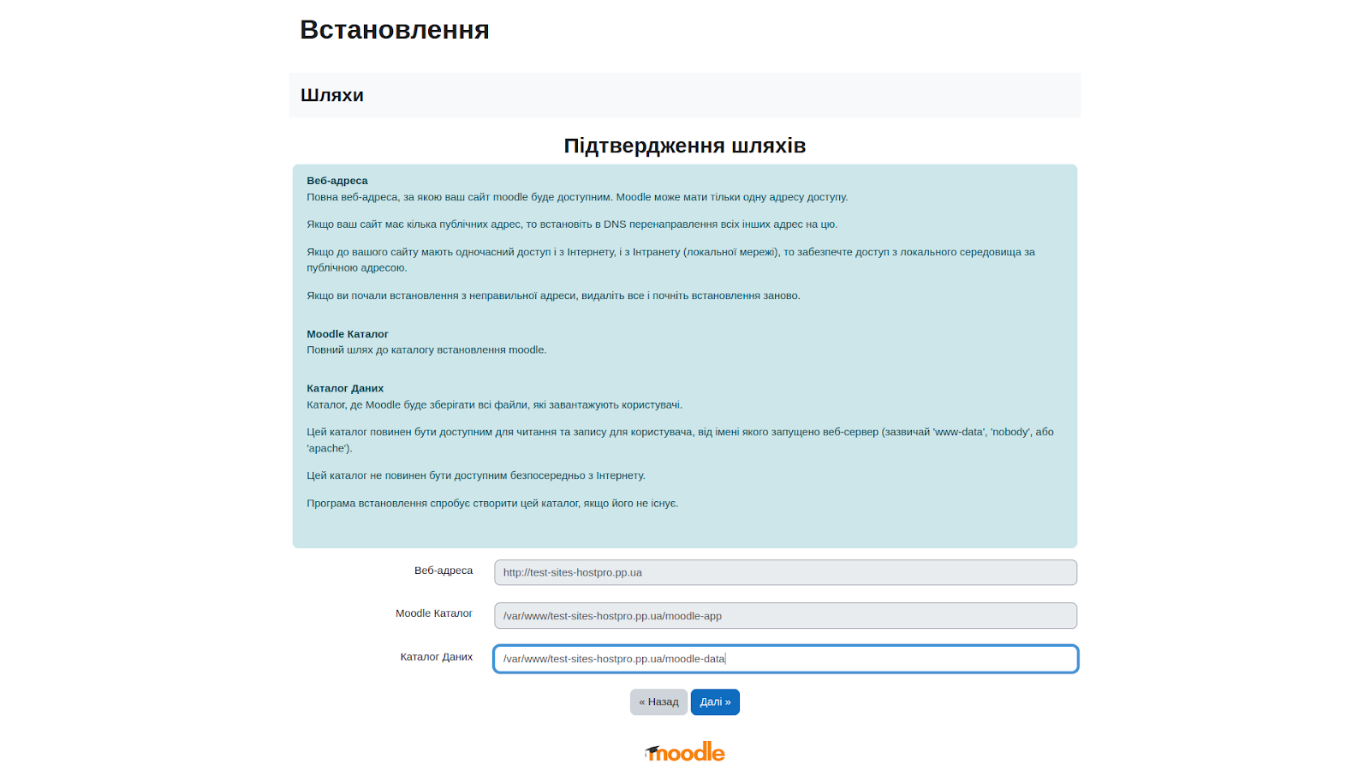
Task: Click sentence about DNS перенаправлення
Action: (x=572, y=224)
